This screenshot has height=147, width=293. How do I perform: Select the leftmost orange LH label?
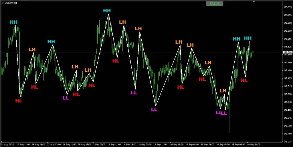[x=32, y=49]
